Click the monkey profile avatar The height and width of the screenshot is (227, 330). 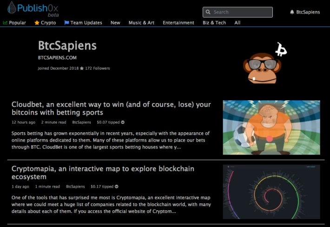265,63
